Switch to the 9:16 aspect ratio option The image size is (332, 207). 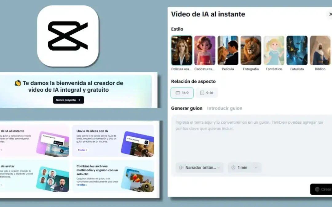207,93
